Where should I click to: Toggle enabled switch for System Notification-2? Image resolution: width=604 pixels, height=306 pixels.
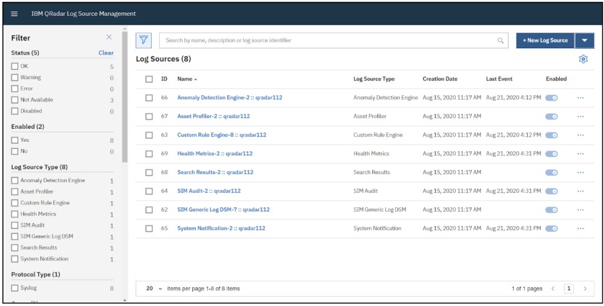552,228
